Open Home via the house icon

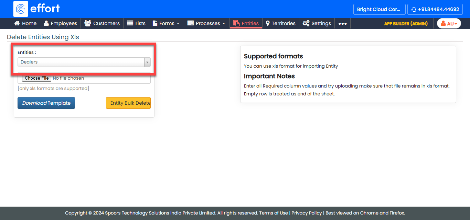coord(17,23)
